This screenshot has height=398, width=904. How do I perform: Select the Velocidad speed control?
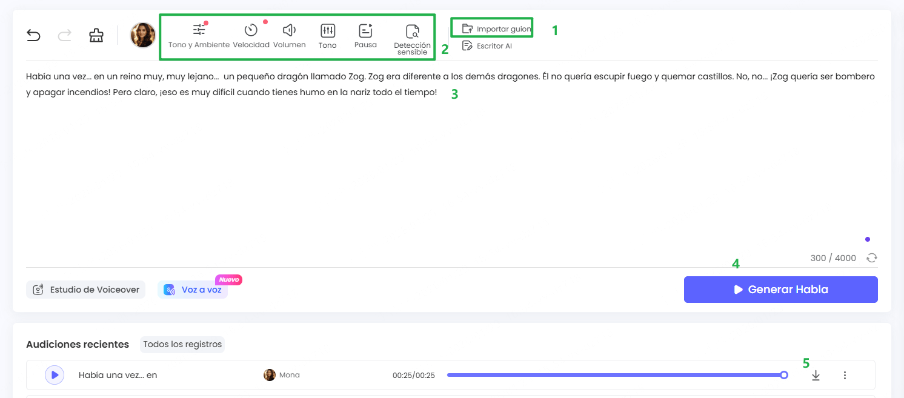pos(251,35)
